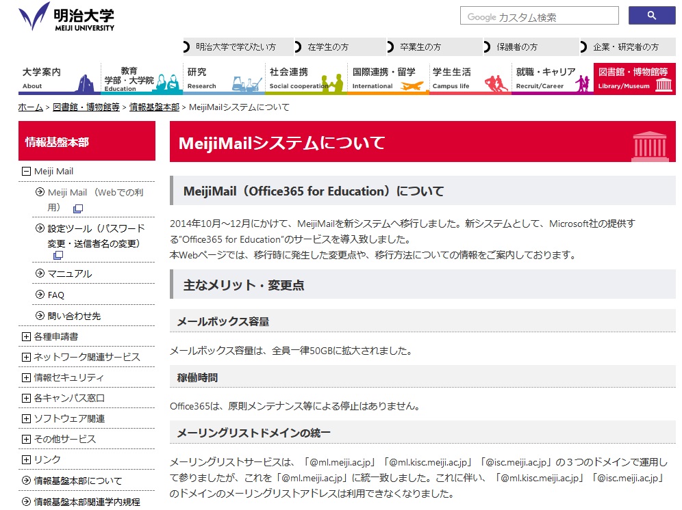Click the 稼働時間 subheading
This screenshot has height=510, width=682.
tap(197, 377)
